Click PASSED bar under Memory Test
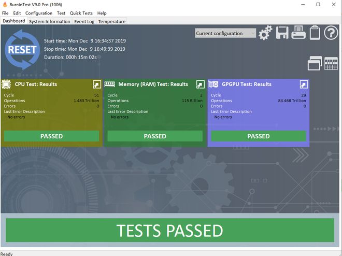Image resolution: width=342 pixels, height=256 pixels. (x=155, y=136)
